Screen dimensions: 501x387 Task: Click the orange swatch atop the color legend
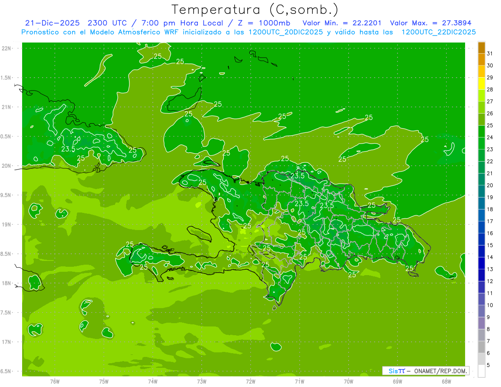(481, 48)
